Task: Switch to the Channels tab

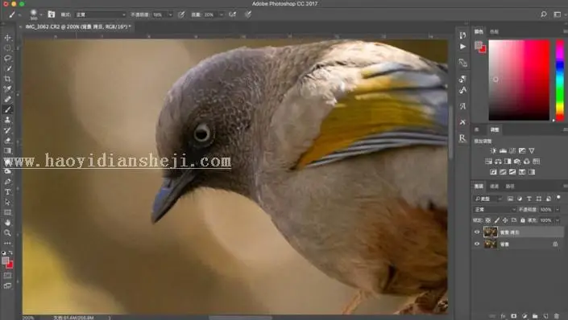Action: click(494, 187)
